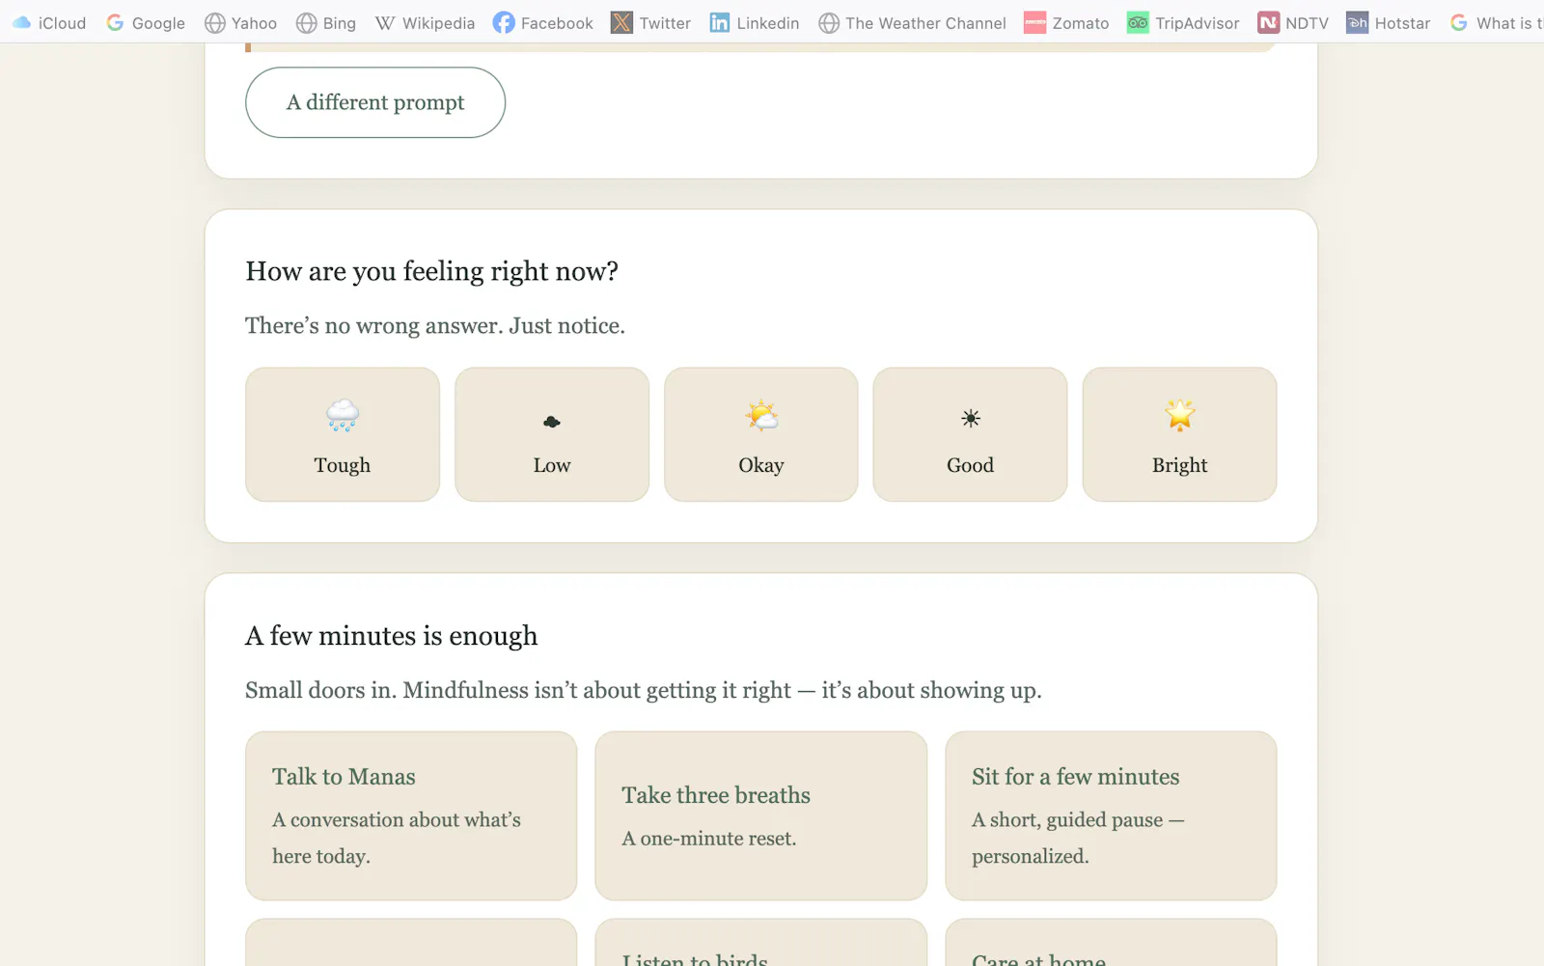Open the 'What is t' Google bookmark
Screen dimensions: 1544x966
1497,23
